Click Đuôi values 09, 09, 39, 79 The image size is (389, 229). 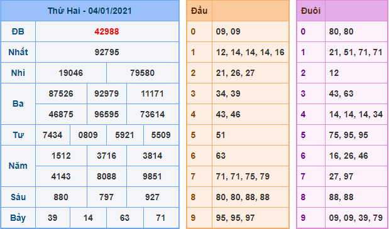click(x=356, y=218)
